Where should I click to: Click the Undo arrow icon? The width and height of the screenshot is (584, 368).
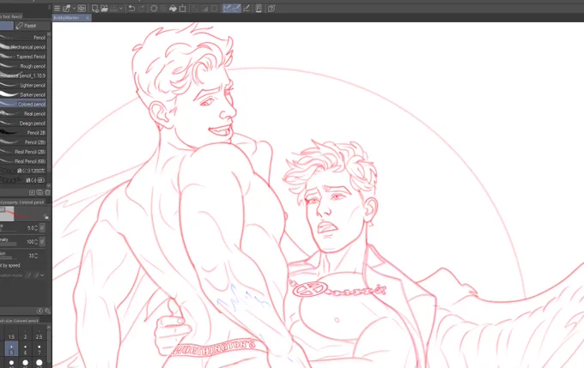(x=131, y=9)
